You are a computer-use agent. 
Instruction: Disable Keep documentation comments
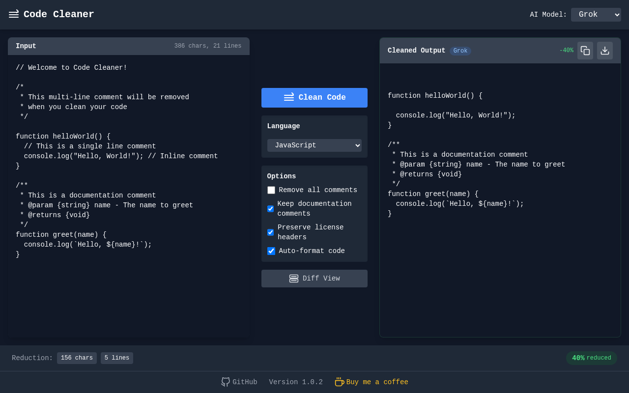(270, 209)
